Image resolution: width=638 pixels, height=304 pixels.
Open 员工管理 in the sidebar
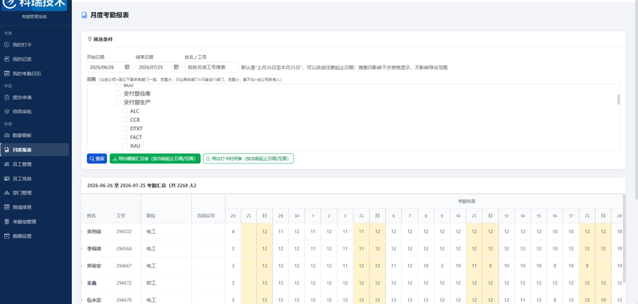35,164
